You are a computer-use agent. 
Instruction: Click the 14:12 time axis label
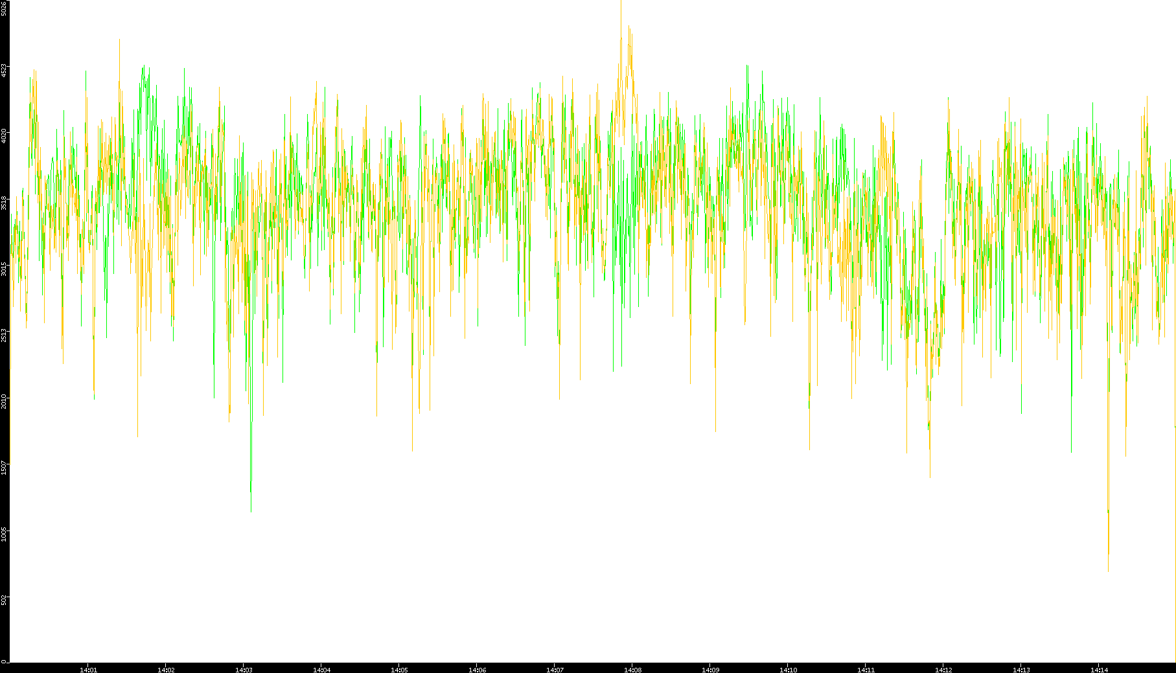pyautogui.click(x=943, y=670)
